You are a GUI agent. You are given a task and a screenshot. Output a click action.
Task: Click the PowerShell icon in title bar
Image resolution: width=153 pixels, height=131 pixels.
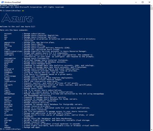[2, 2]
